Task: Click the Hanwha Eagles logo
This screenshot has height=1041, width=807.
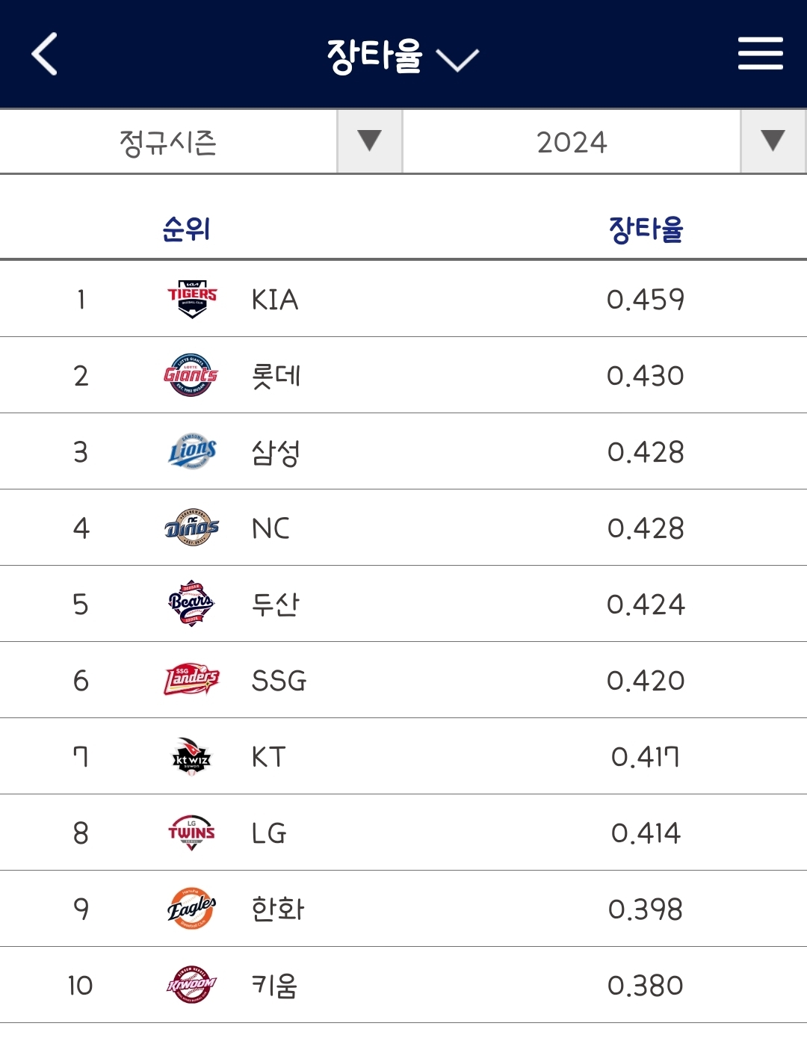Action: click(191, 909)
